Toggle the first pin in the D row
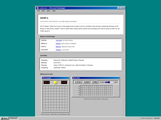This screenshot has width=161, height=120. [81, 90]
